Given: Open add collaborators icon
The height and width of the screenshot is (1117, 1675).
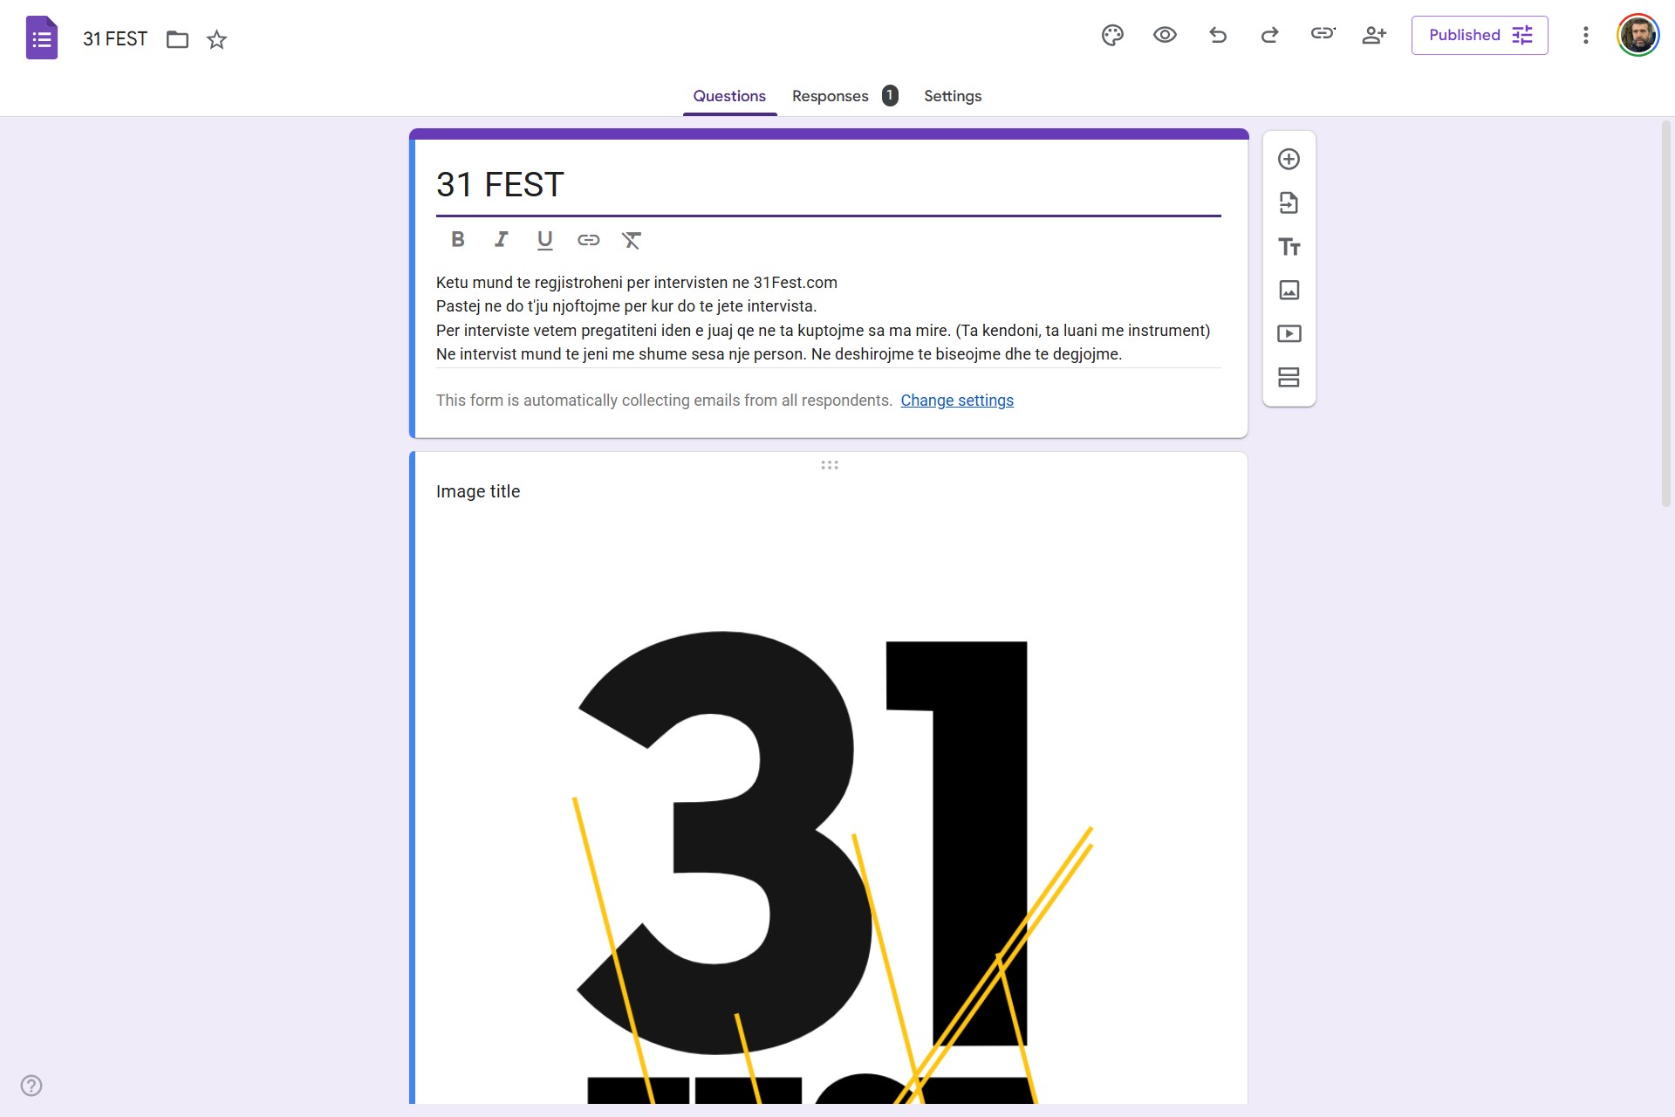Looking at the screenshot, I should pyautogui.click(x=1374, y=36).
